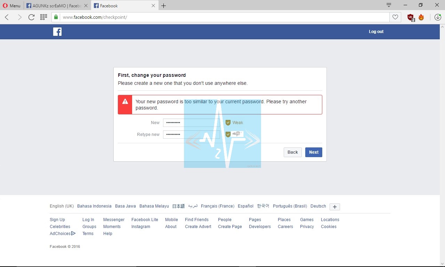
Task: Open the Instagram footer link
Action: [x=141, y=227]
